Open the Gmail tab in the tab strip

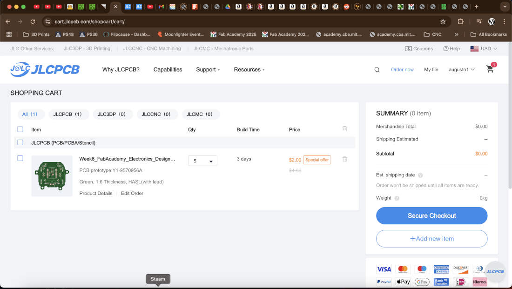(x=161, y=7)
